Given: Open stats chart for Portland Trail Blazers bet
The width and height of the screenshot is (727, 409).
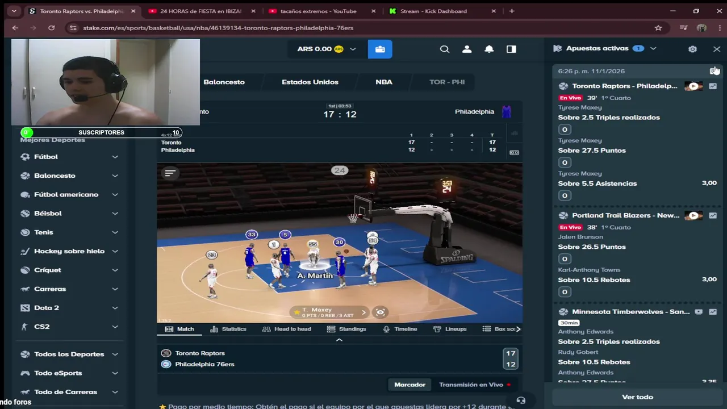Looking at the screenshot, I should tap(713, 216).
